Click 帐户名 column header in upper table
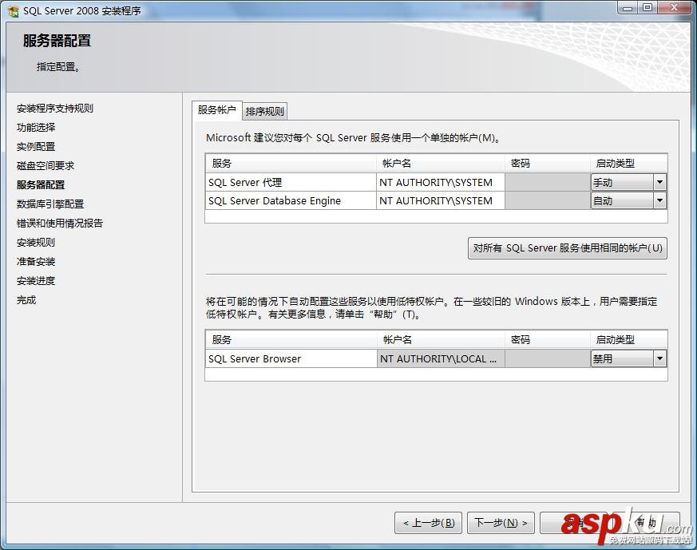697x550 pixels. click(x=441, y=163)
